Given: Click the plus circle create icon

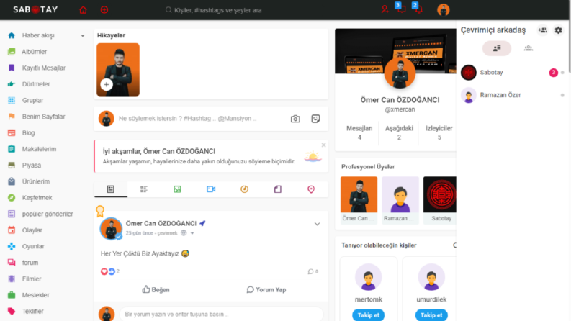Looking at the screenshot, I should click(104, 10).
